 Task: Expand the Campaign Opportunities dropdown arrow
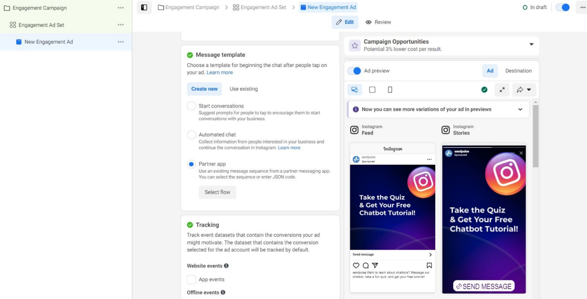[x=531, y=44]
